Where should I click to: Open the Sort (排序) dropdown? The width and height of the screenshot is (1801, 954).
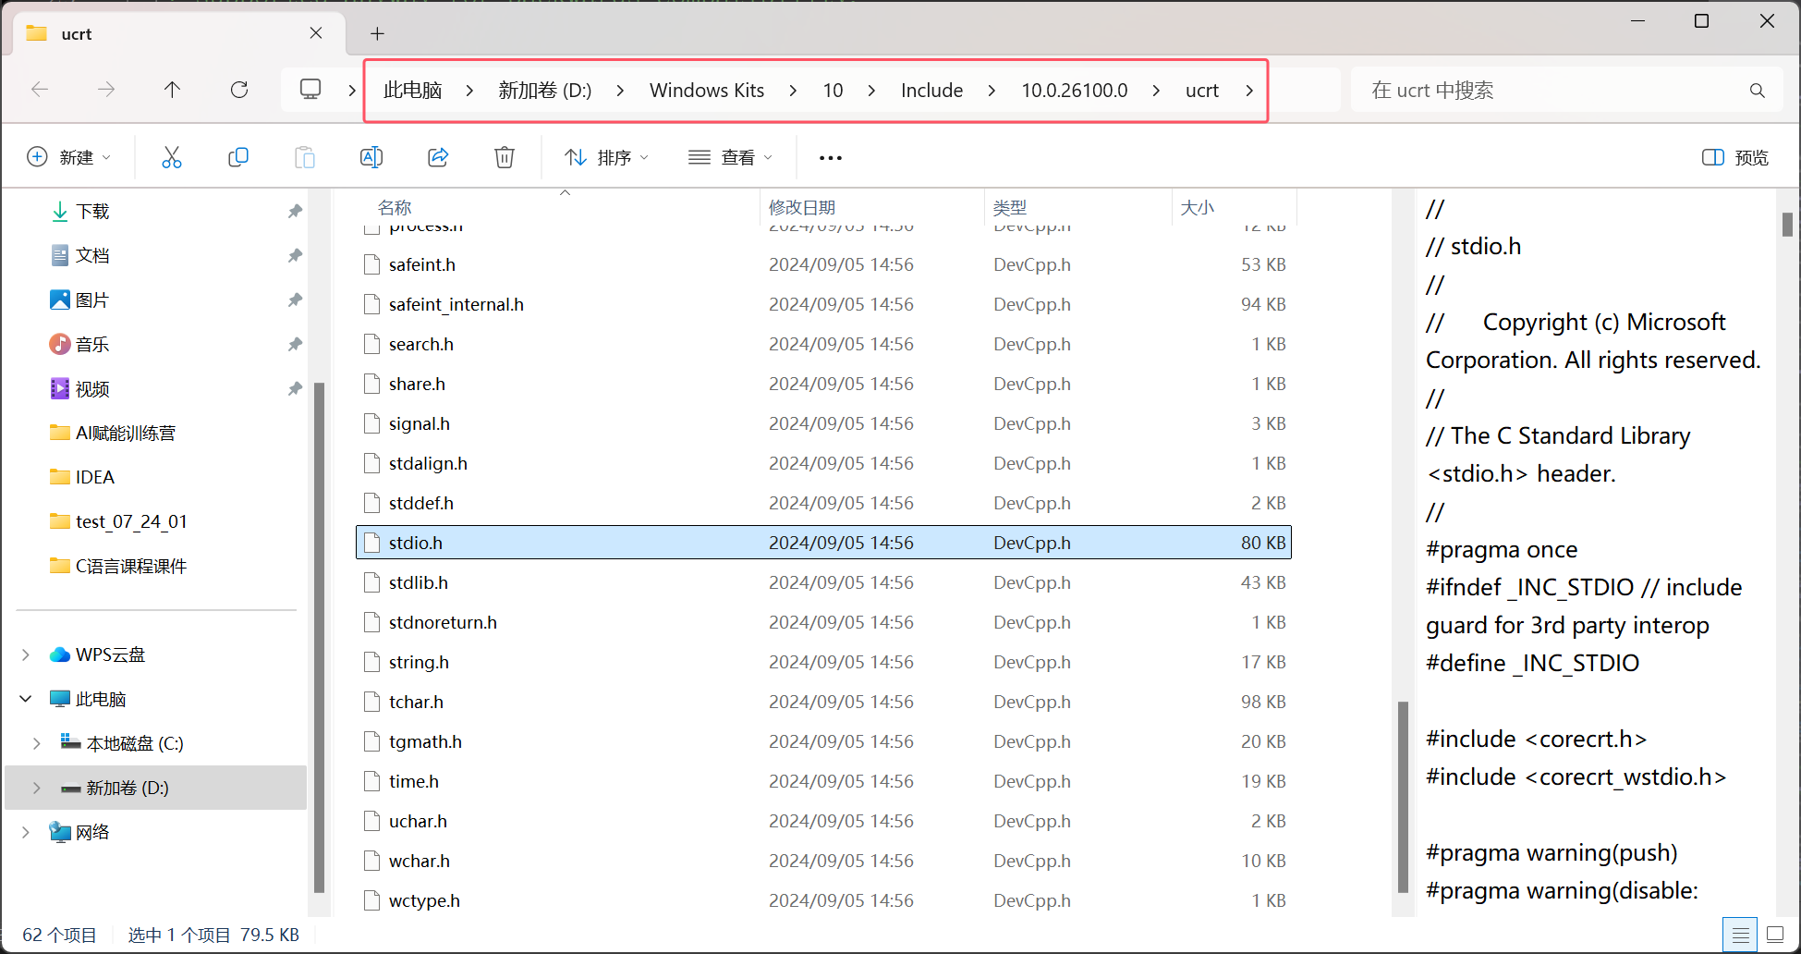click(x=606, y=158)
